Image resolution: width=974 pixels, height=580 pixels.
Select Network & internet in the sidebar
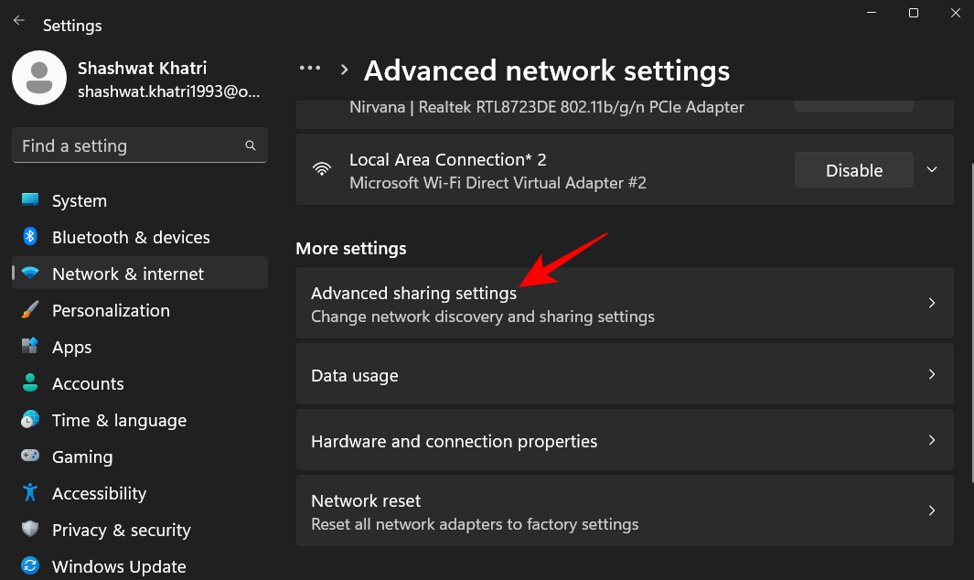(x=127, y=274)
